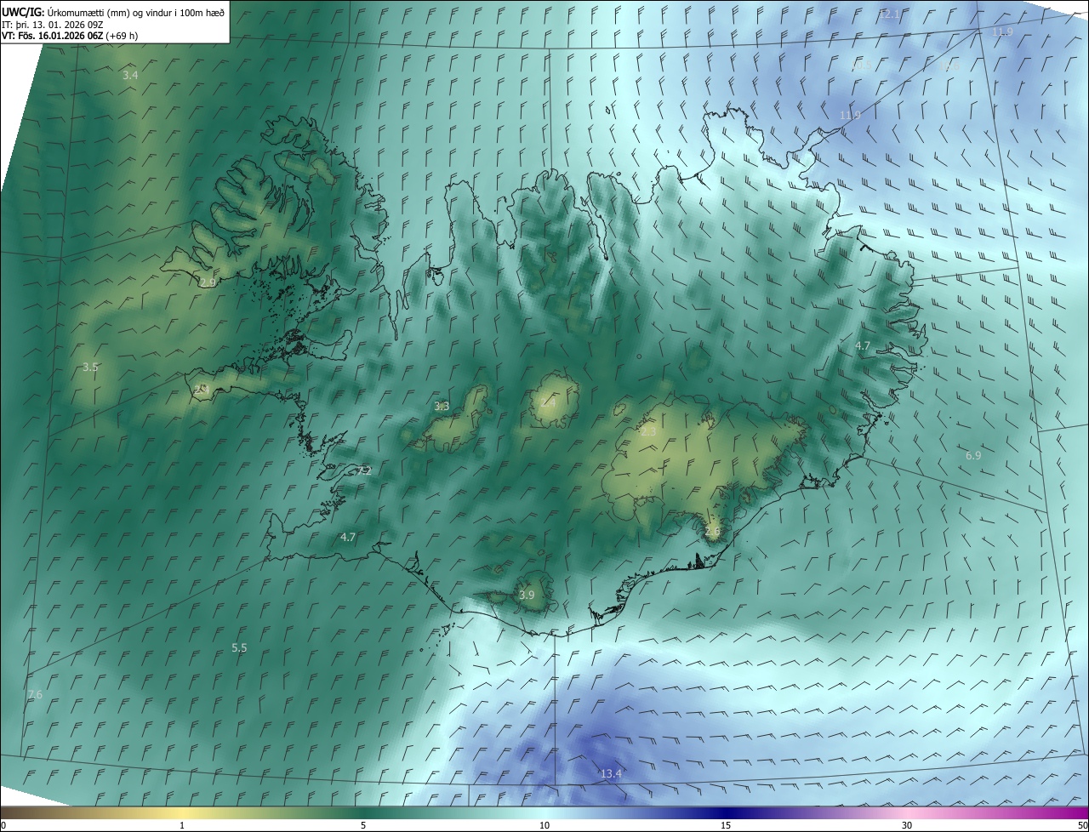
Task: Click the 2.9 value on the Westfjords
Action: 208,282
